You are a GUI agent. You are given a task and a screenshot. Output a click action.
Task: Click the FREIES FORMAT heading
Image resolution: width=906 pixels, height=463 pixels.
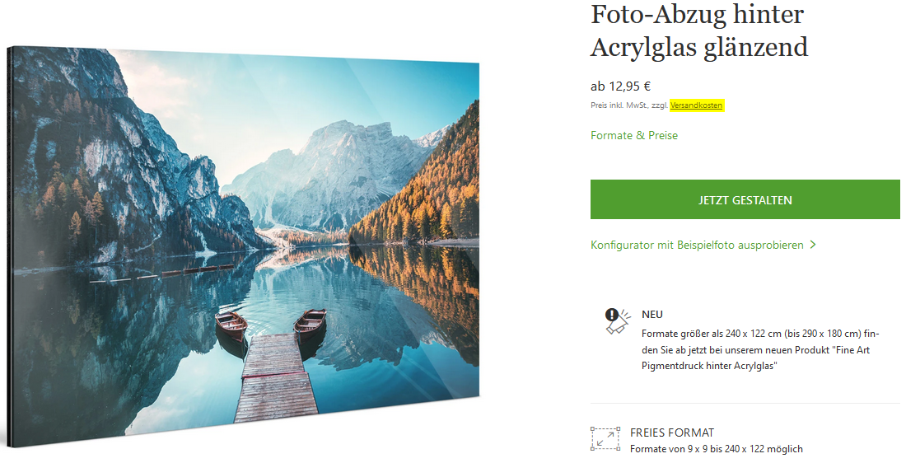click(672, 433)
